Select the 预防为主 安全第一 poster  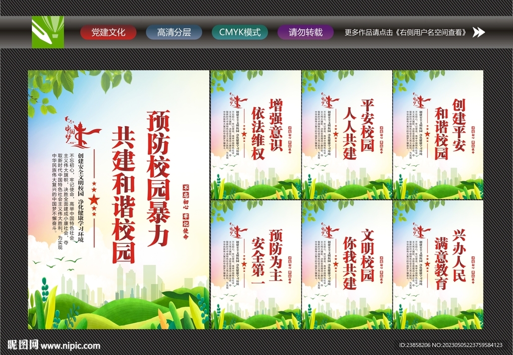256,265
